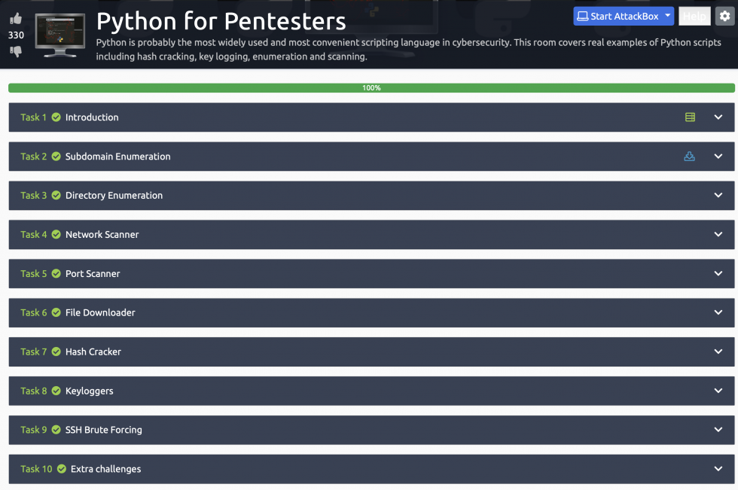Click the start machine icon on Task 1

coord(690,117)
